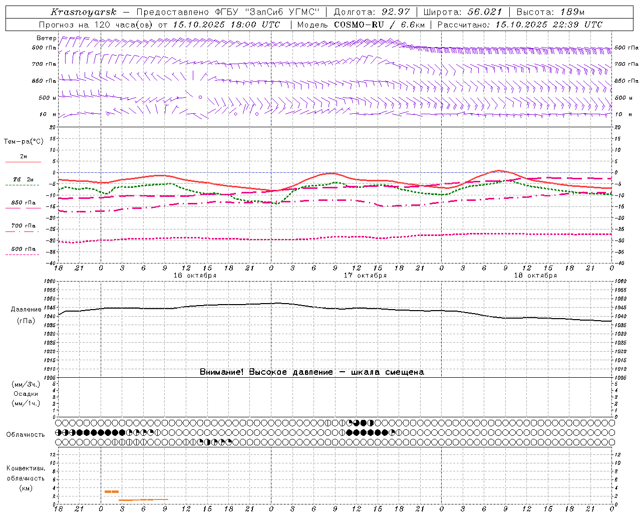Click the 500 м wind level label on the left

coord(48,98)
